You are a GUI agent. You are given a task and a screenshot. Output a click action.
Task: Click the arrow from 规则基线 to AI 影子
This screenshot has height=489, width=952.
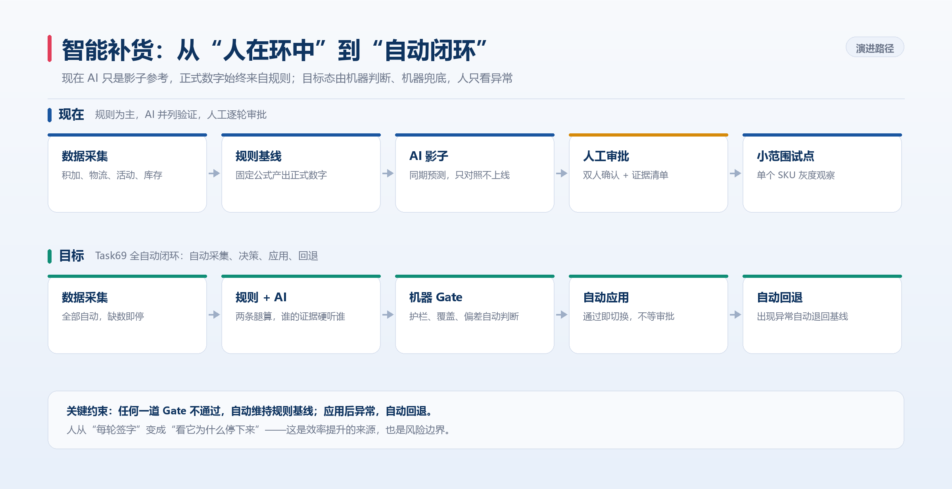tap(388, 173)
